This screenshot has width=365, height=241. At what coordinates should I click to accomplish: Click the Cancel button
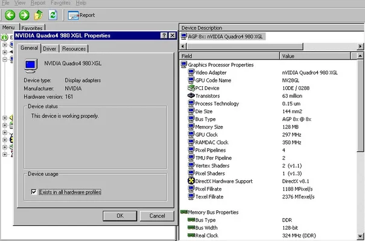[x=157, y=216]
